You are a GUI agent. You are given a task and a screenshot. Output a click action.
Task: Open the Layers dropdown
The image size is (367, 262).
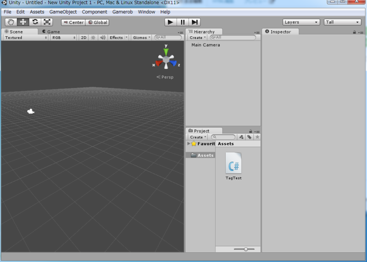point(301,22)
